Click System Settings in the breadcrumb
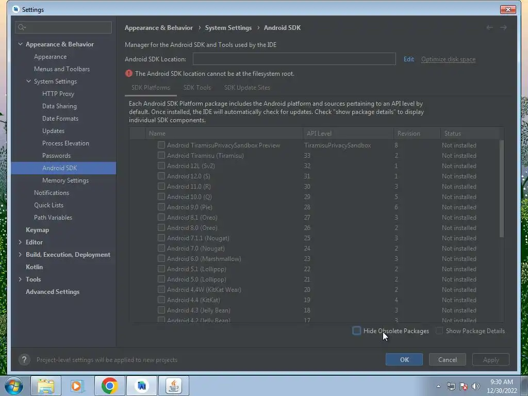Screen dimensions: 528x396 coord(228,28)
